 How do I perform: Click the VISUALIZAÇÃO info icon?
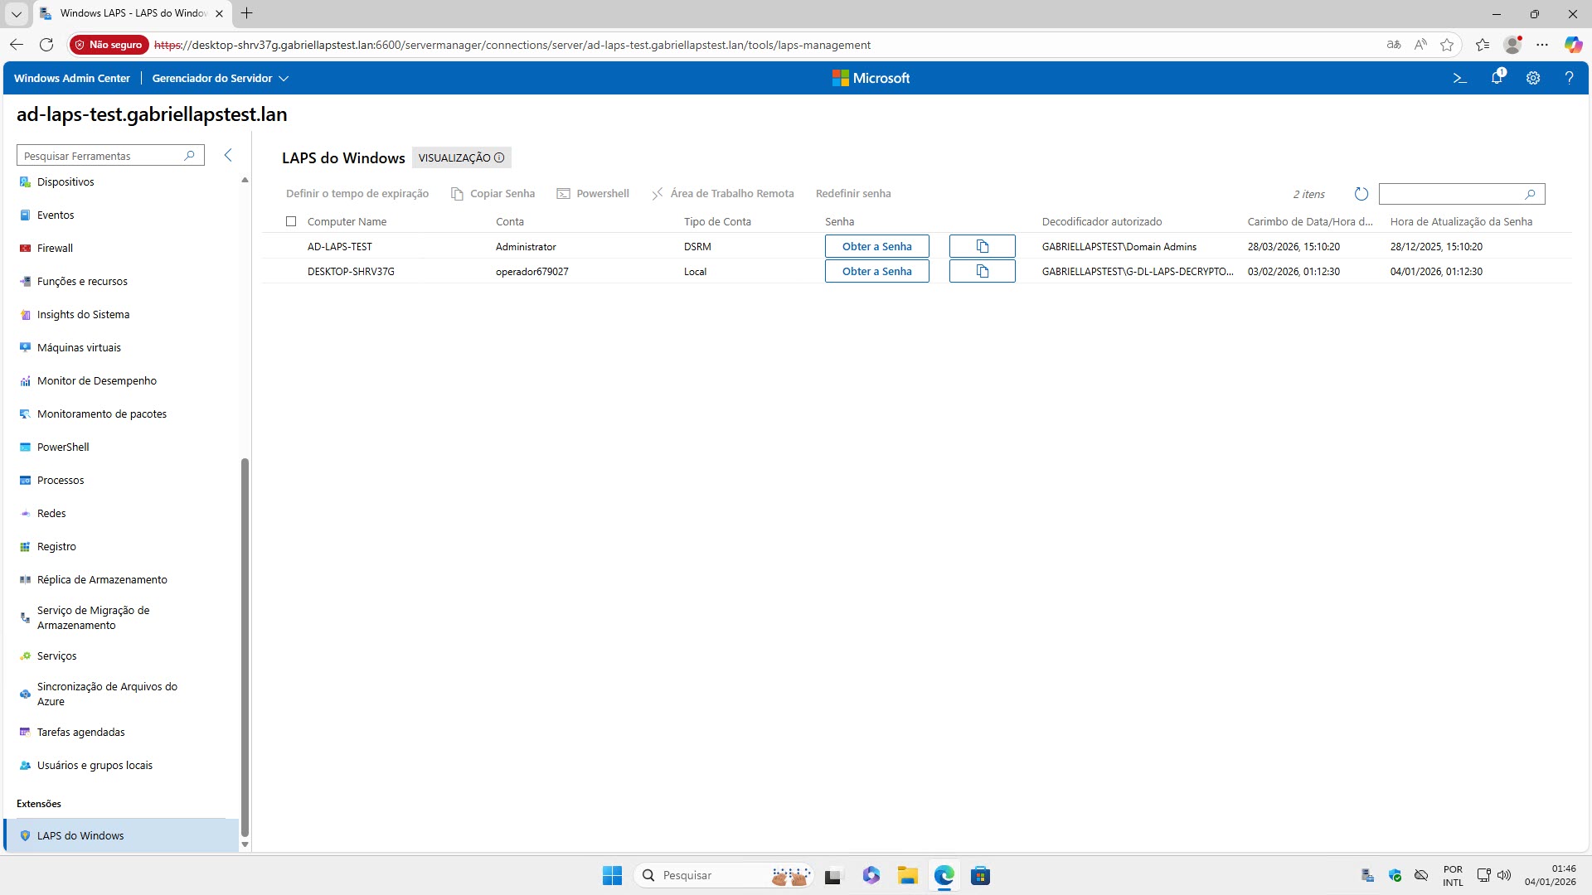click(x=499, y=157)
